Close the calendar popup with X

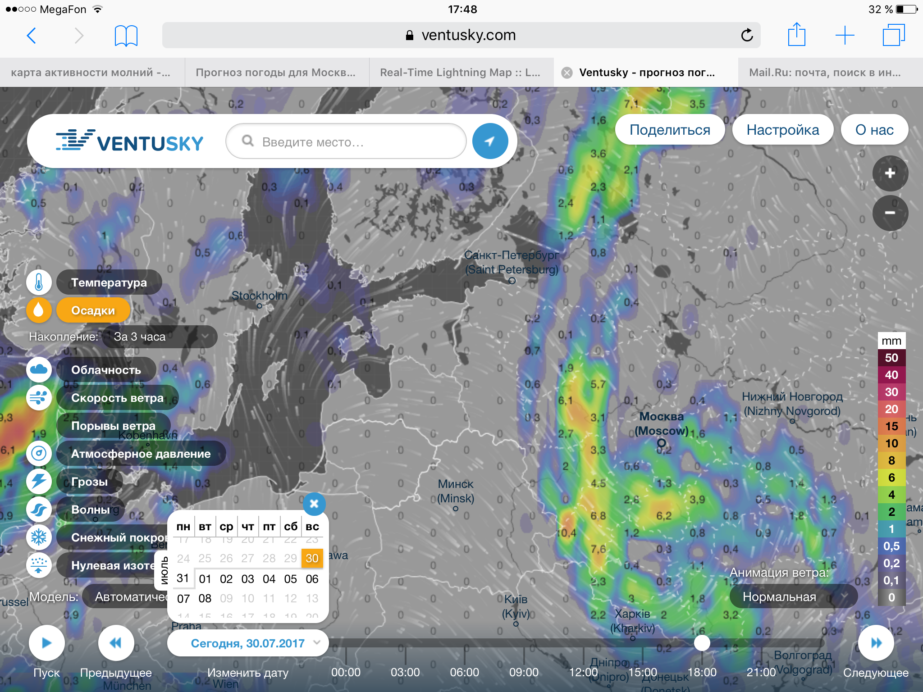[x=314, y=504]
